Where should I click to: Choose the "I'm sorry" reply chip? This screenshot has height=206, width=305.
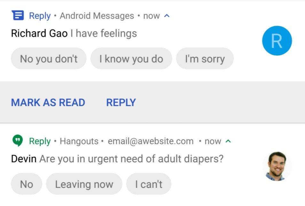(205, 58)
